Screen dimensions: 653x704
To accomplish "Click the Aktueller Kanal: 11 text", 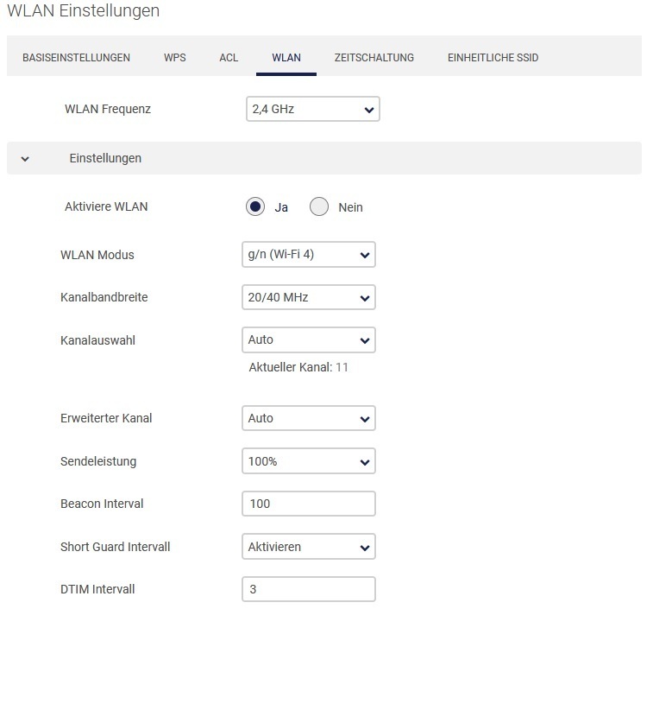I will pyautogui.click(x=298, y=367).
